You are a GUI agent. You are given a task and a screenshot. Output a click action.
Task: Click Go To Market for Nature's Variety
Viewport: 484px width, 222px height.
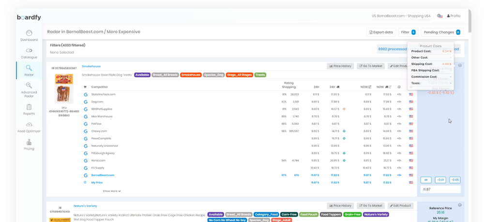[x=371, y=206]
